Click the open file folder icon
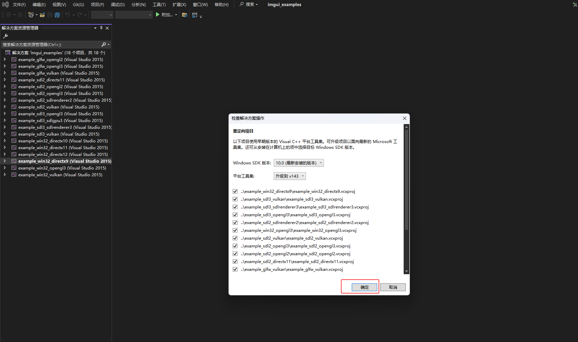This screenshot has width=578, height=342. 42,15
